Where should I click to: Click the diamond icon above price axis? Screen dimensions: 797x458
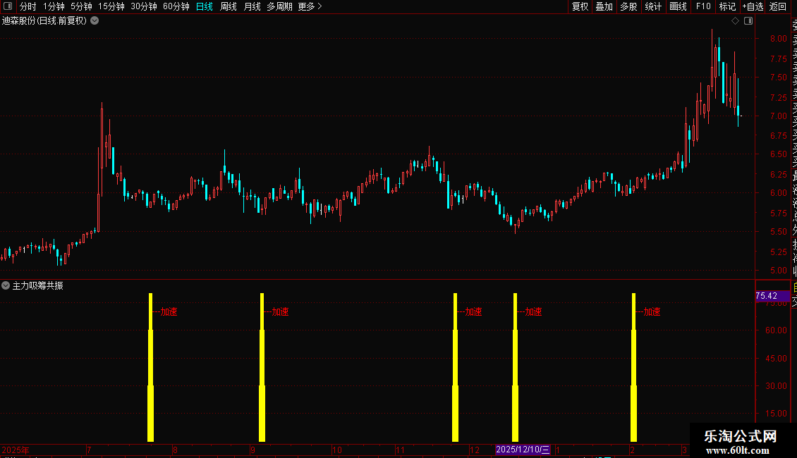click(735, 21)
